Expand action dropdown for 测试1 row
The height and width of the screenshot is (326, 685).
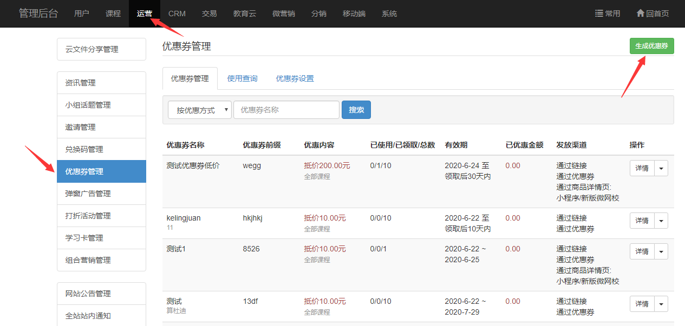click(x=661, y=251)
